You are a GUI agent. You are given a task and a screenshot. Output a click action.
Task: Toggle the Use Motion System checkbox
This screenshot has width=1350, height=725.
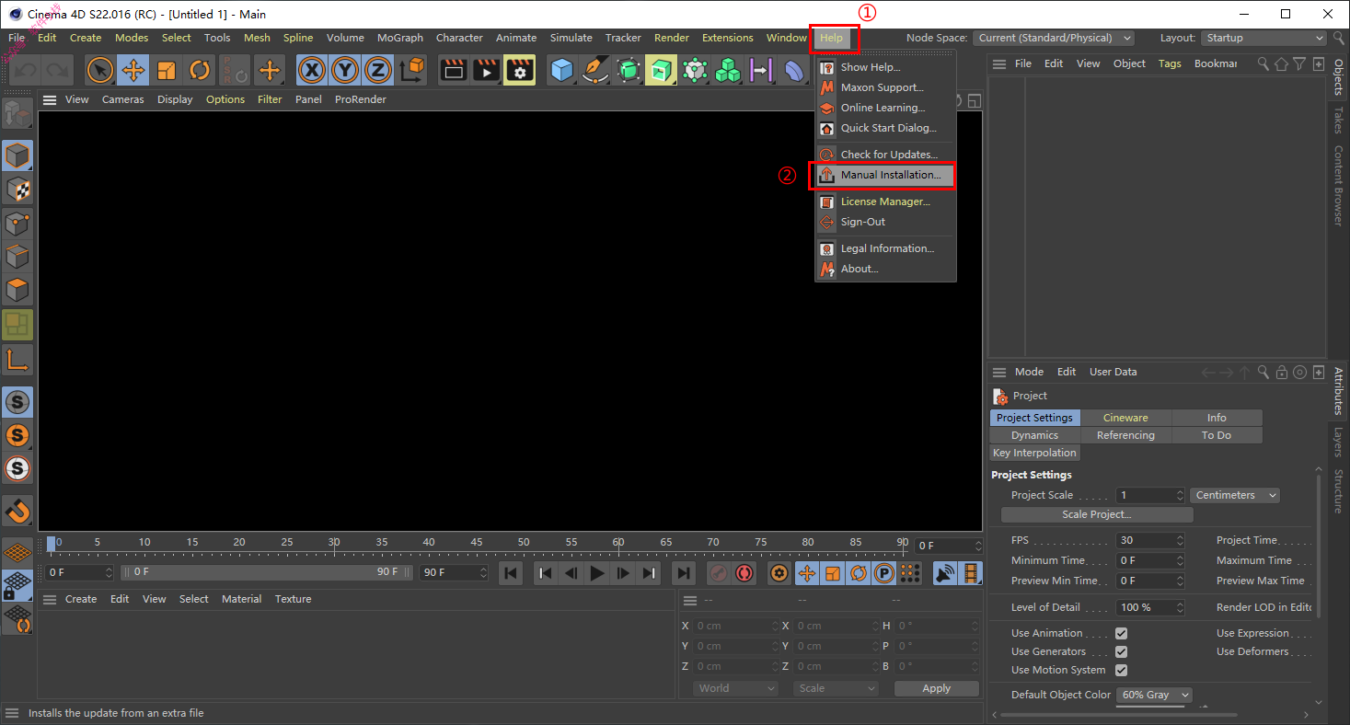tap(1121, 670)
